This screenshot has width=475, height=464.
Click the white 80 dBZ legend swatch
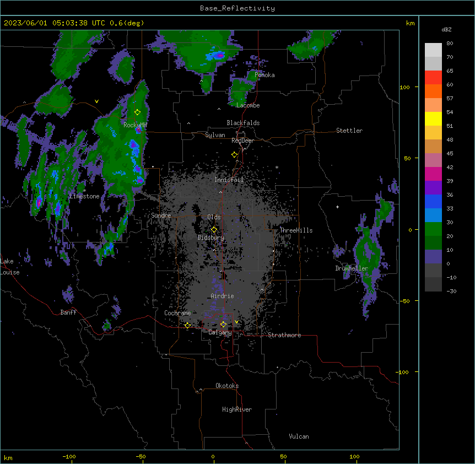433,50
